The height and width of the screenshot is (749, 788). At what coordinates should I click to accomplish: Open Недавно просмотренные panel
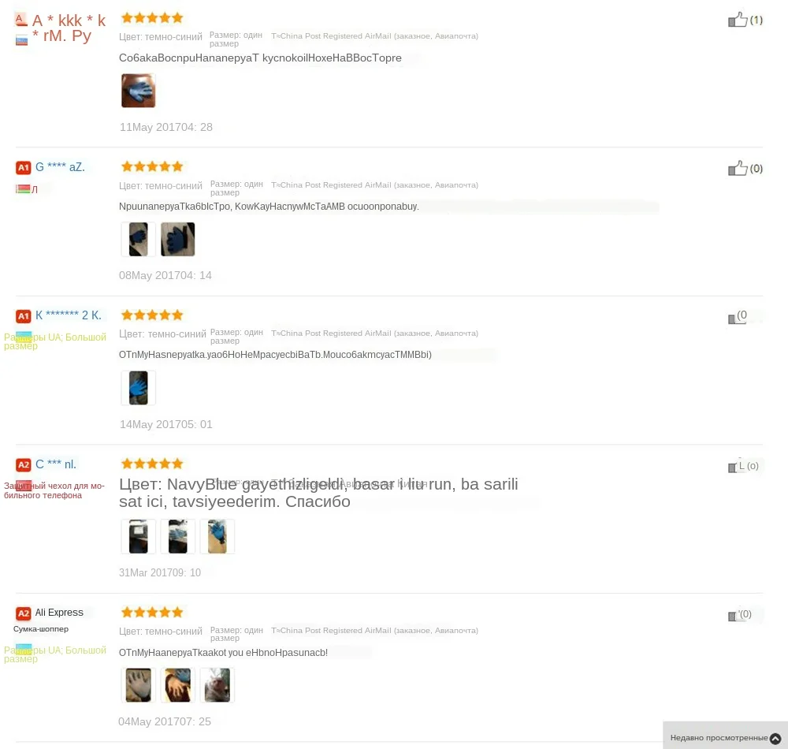725,736
